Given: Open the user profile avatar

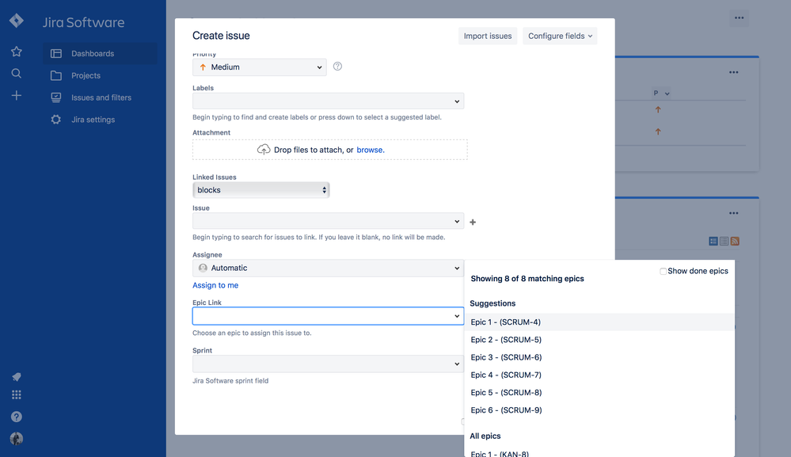Looking at the screenshot, I should (16, 438).
